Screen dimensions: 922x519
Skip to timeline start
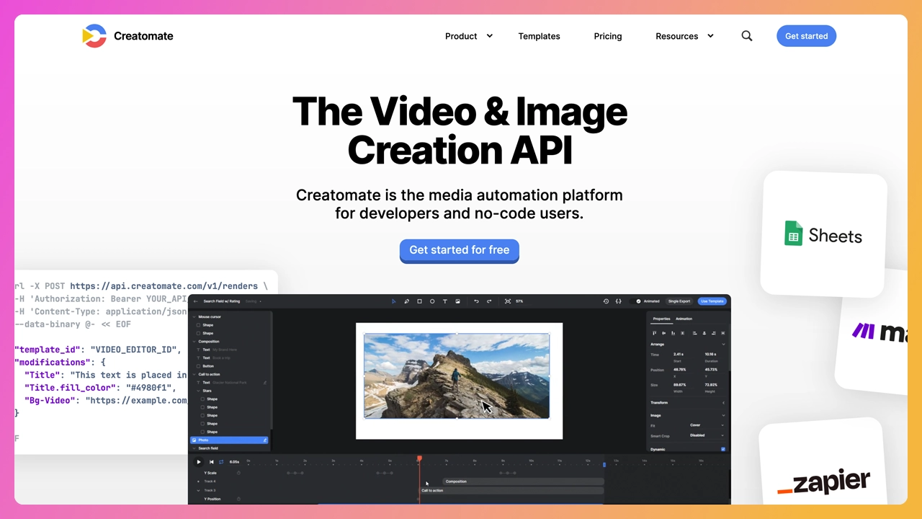(212, 462)
